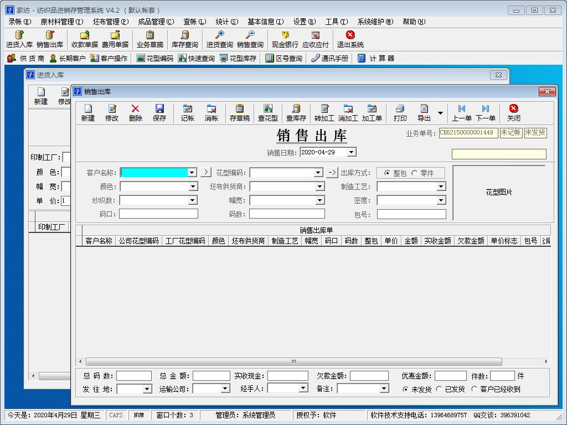567x425 pixels.
Task: Go to 上一单 record
Action: point(462,113)
